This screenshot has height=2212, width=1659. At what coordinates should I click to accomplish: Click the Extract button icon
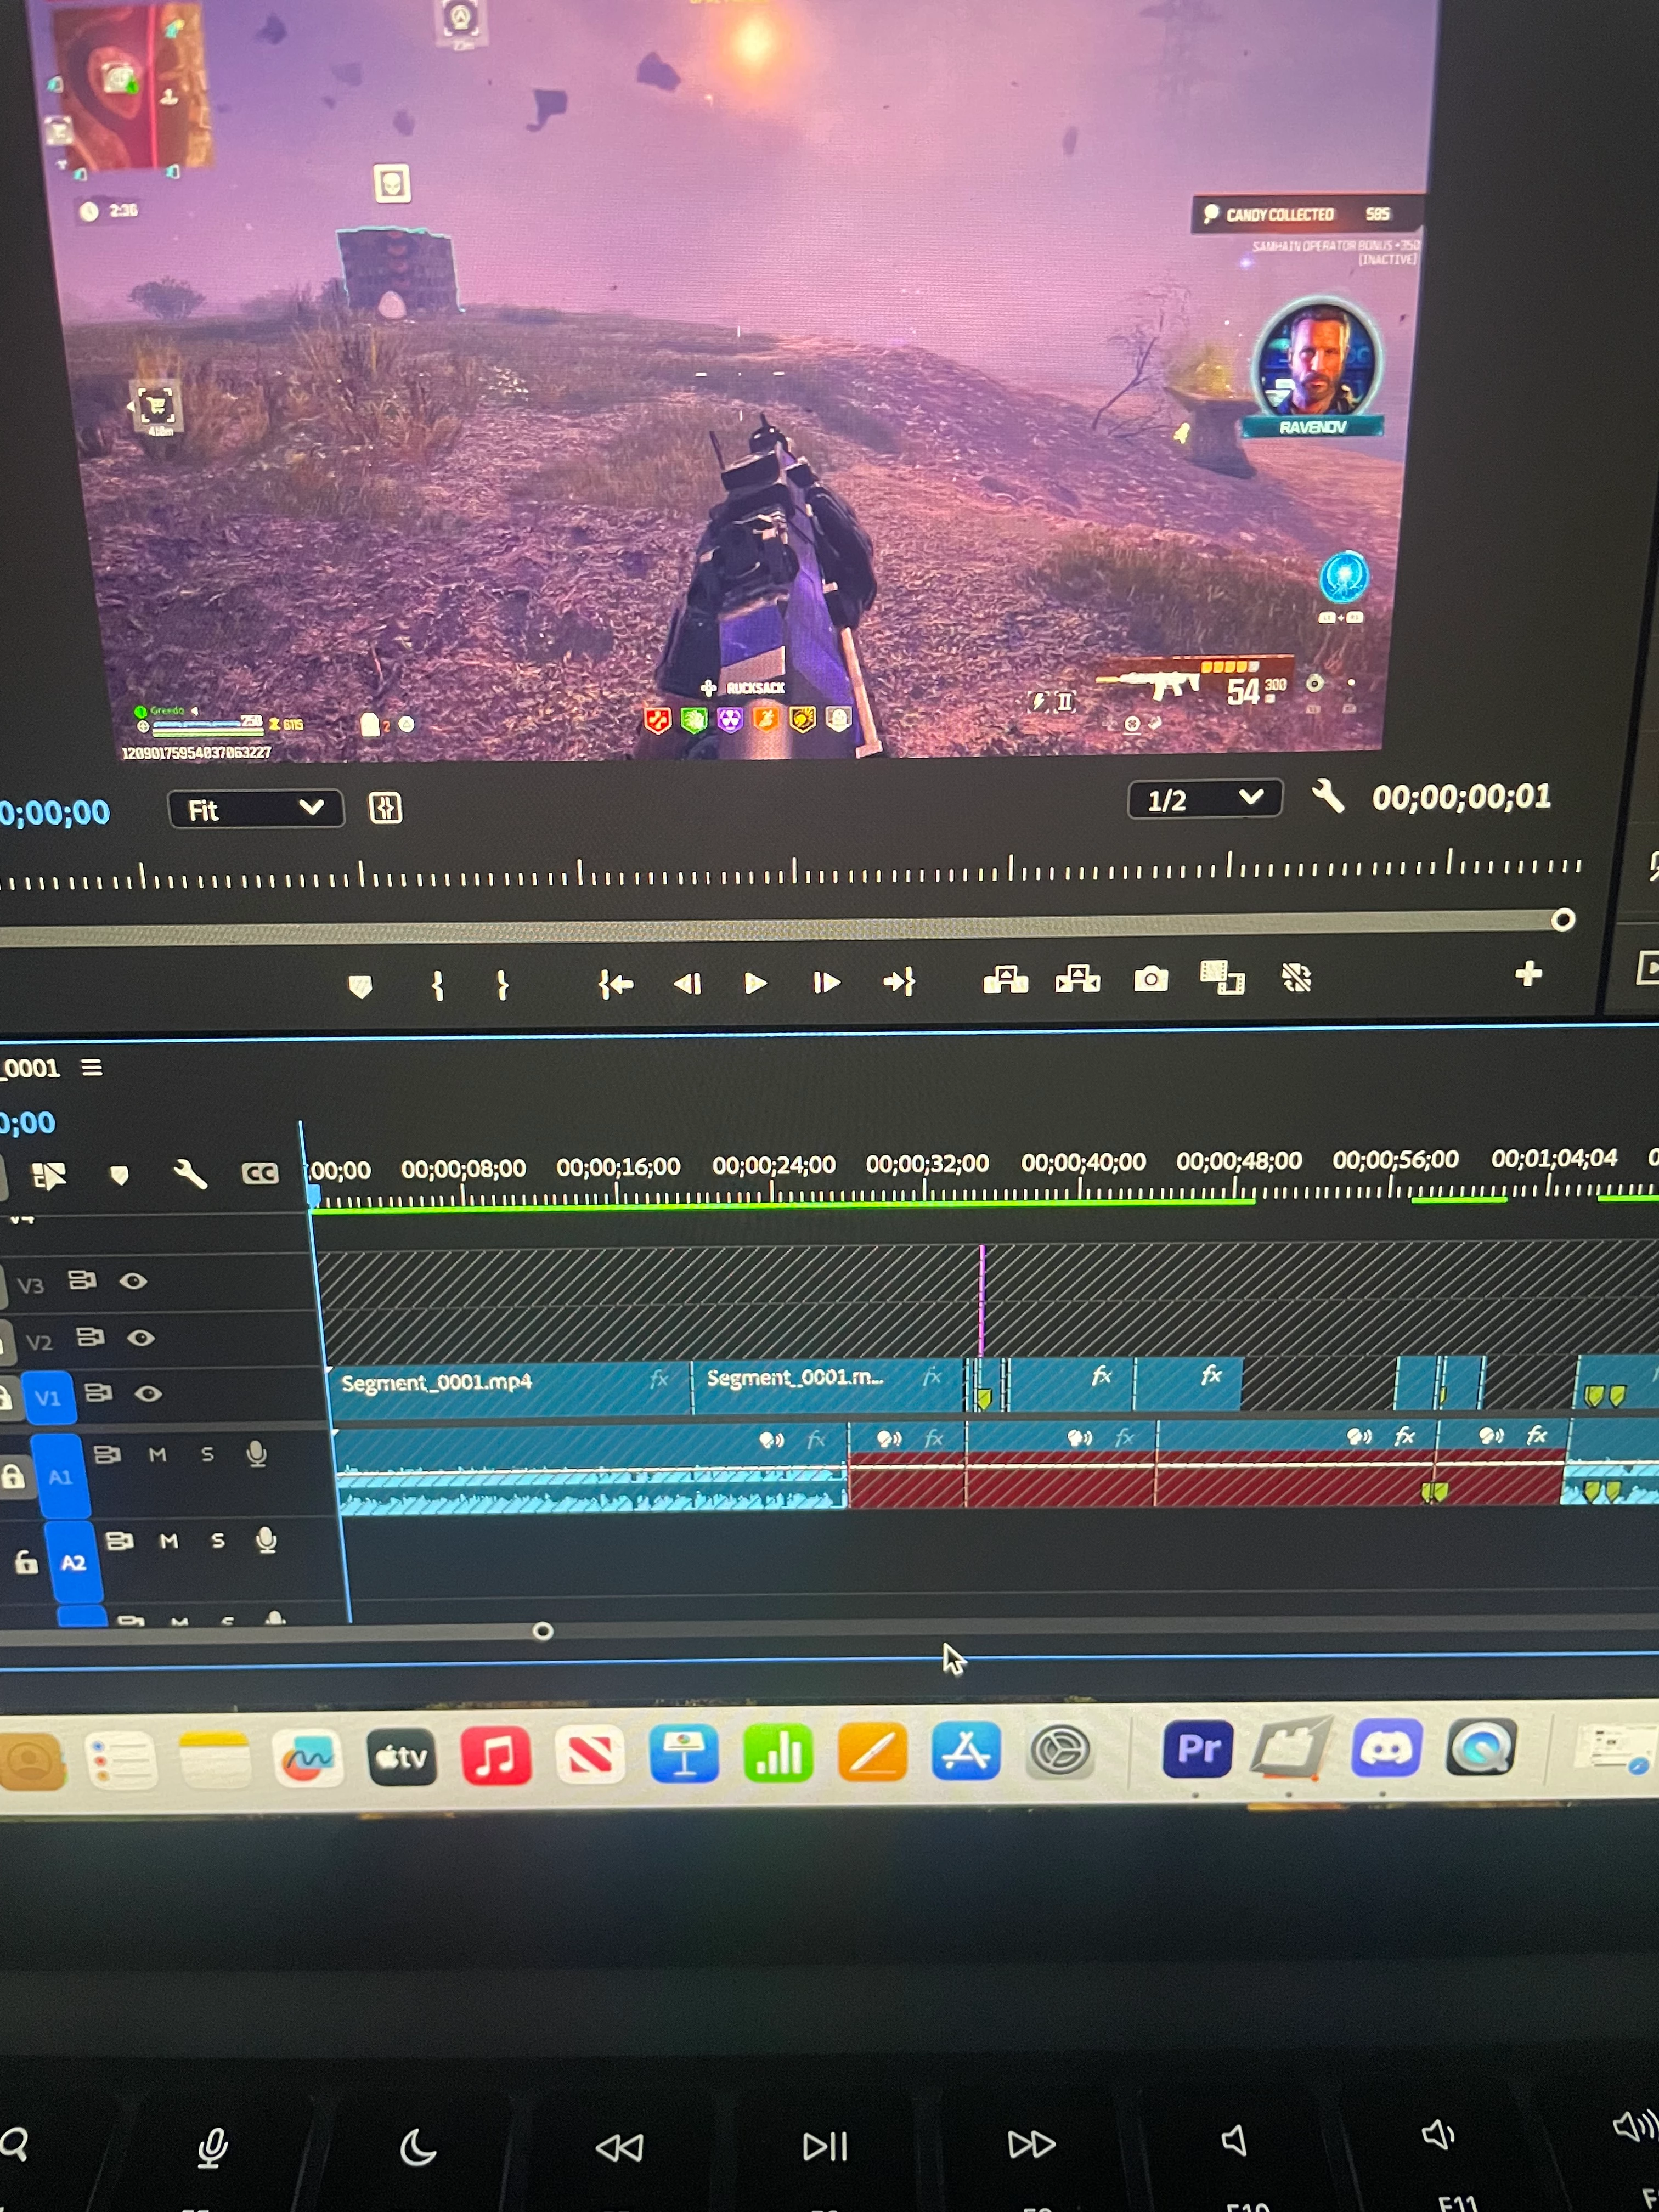click(1077, 979)
